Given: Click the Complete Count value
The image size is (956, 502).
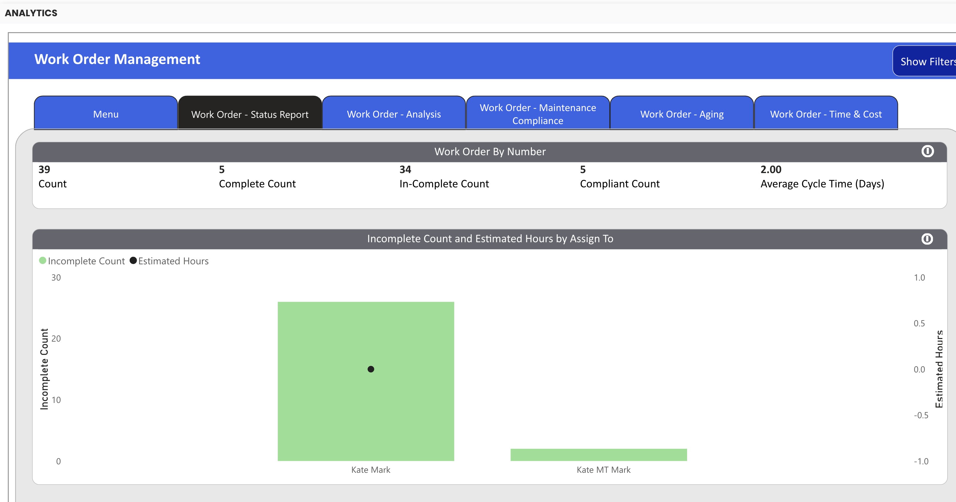Looking at the screenshot, I should coord(221,169).
